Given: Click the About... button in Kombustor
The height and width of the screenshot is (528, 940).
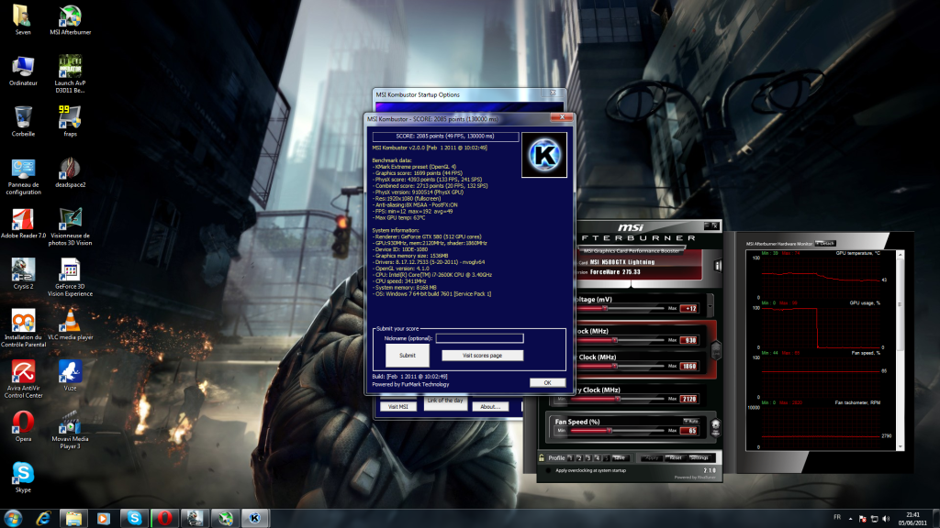Looking at the screenshot, I should point(490,406).
